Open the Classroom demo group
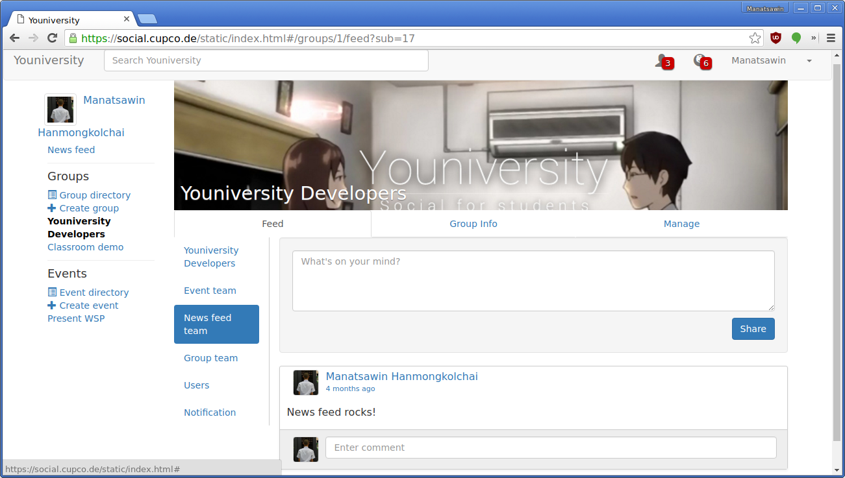Viewport: 845px width, 478px height. [x=85, y=247]
